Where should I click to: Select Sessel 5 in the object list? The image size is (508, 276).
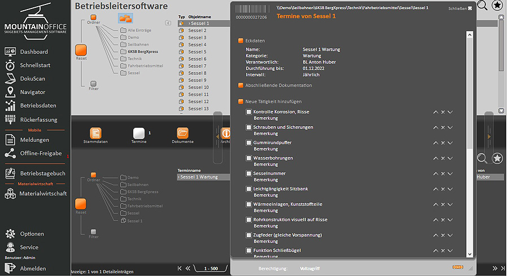[x=198, y=52]
